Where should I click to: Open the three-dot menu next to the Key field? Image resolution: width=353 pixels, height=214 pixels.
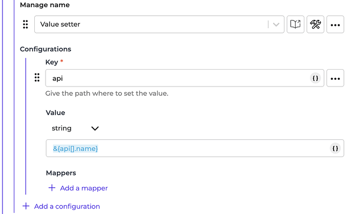[x=335, y=78]
